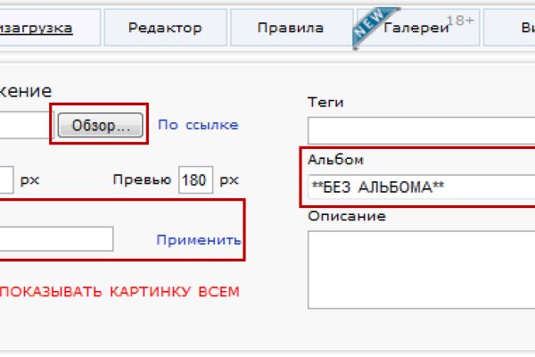The image size is (535, 357).
Task: Click the Применить link
Action: (x=198, y=240)
